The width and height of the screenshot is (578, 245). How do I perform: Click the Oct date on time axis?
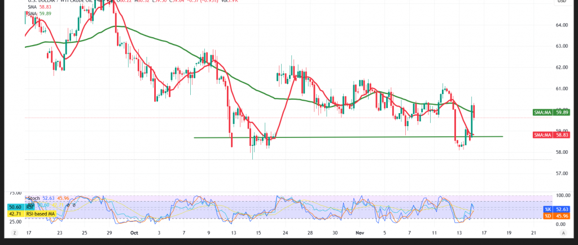click(134, 232)
